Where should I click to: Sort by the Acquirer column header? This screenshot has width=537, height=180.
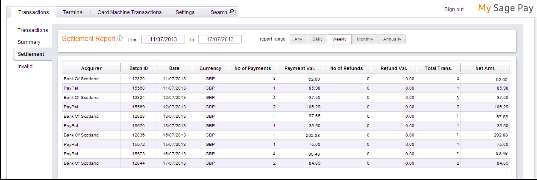[91, 68]
